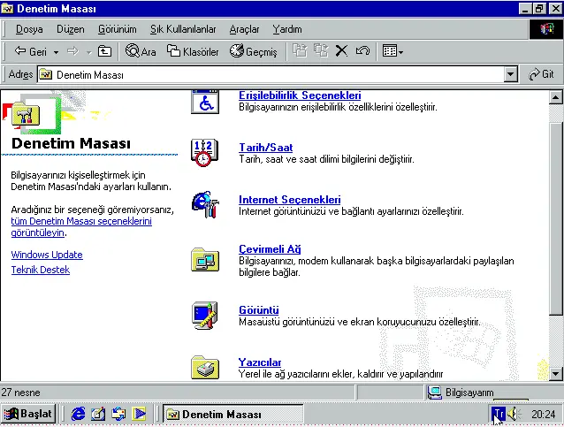Open the Düzen menu
This screenshot has width=564, height=427.
click(x=71, y=29)
